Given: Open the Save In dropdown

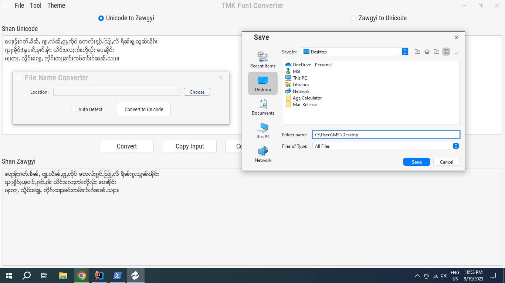Looking at the screenshot, I should point(405,52).
